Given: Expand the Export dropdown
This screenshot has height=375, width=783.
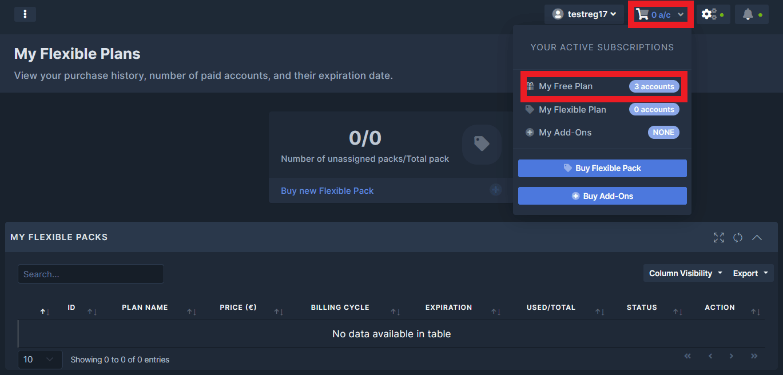Looking at the screenshot, I should pos(750,273).
